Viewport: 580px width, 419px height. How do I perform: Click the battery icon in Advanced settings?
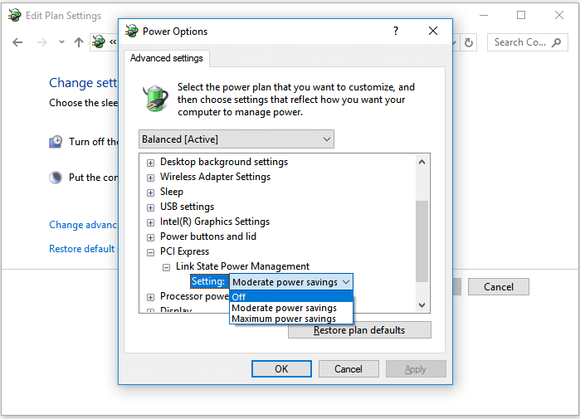155,98
